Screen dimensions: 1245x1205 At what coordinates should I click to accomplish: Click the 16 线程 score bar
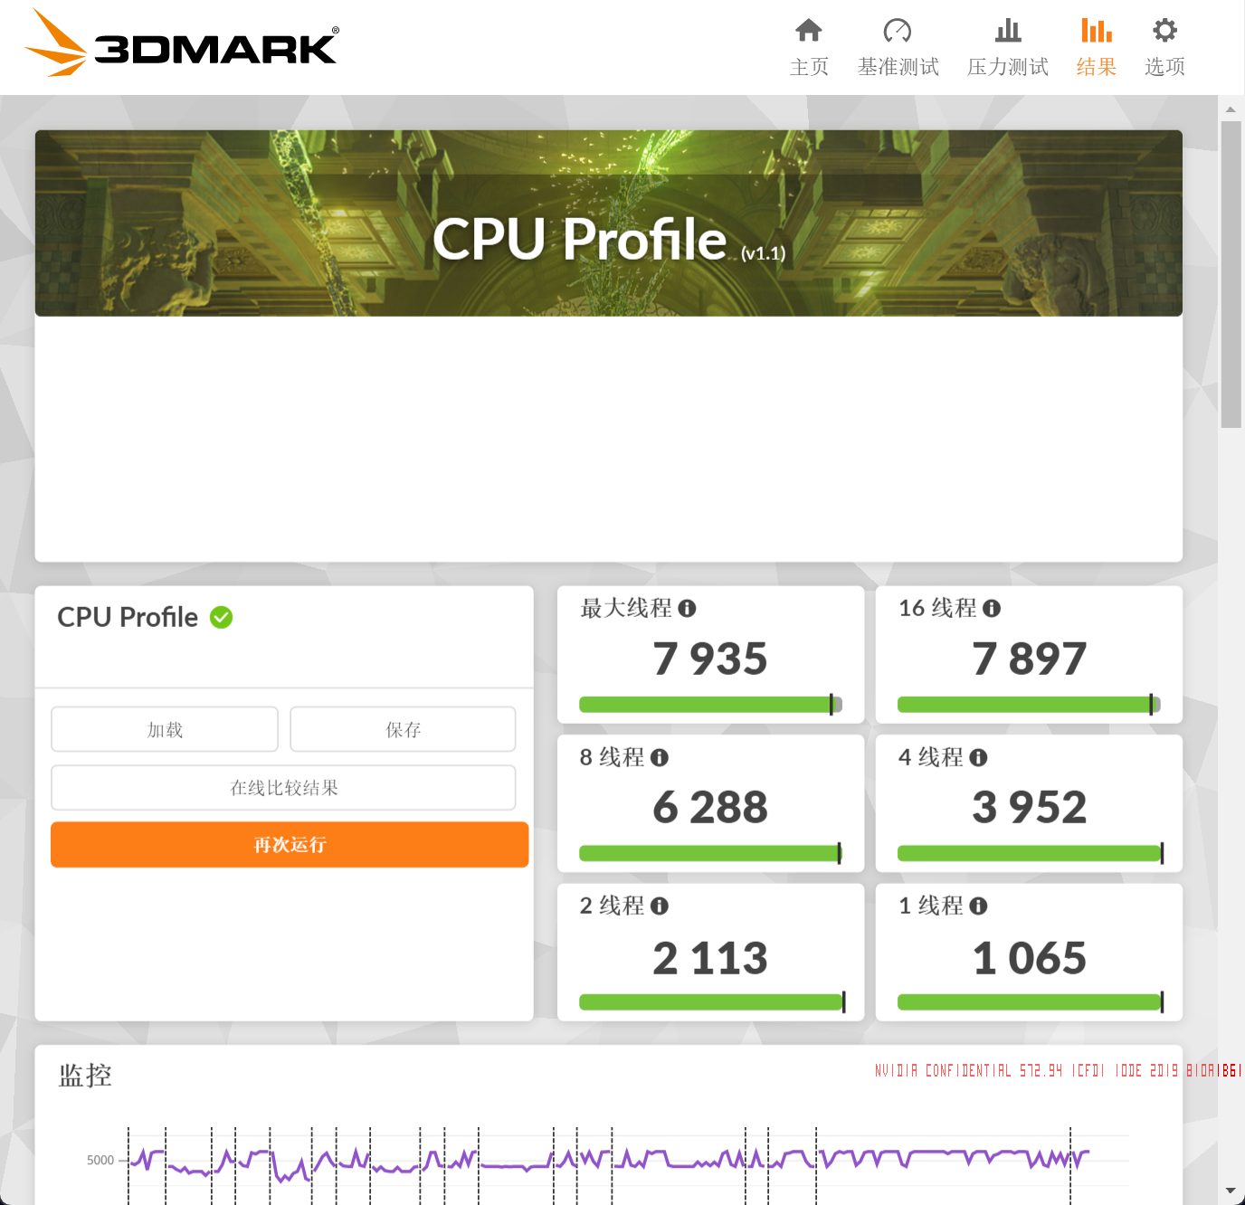click(x=1029, y=705)
